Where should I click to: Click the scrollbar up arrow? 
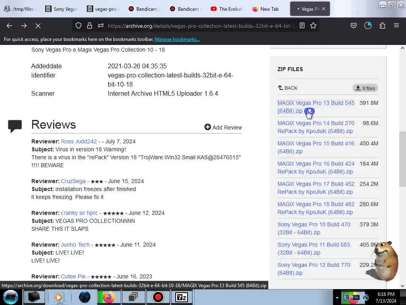(402, 48)
